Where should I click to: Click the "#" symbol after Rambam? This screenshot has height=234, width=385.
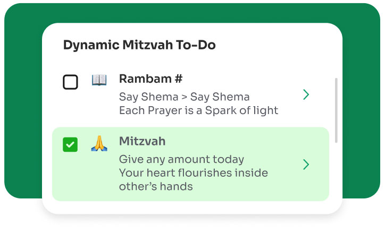point(178,79)
